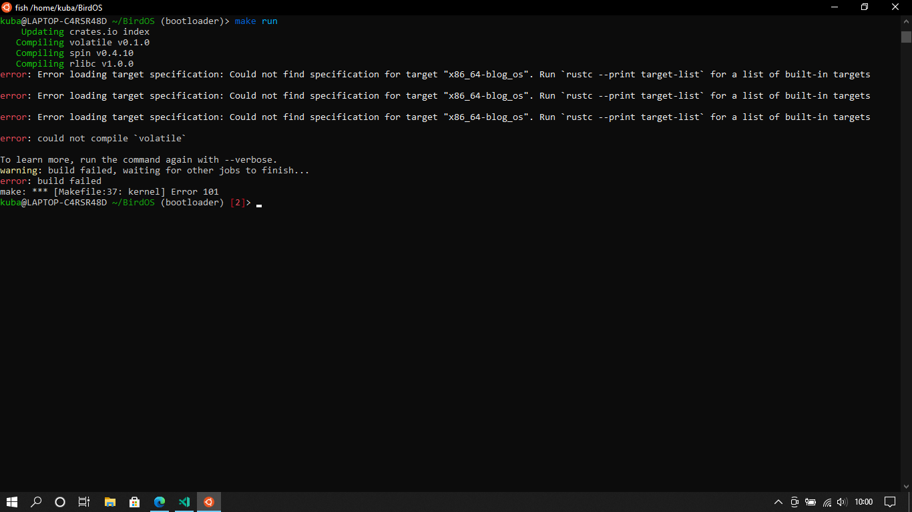
Task: Focus the active Ubuntu terminal taskbar icon
Action: [208, 502]
